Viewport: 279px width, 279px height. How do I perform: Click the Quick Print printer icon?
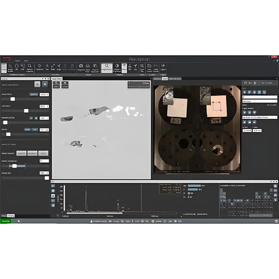88,68
